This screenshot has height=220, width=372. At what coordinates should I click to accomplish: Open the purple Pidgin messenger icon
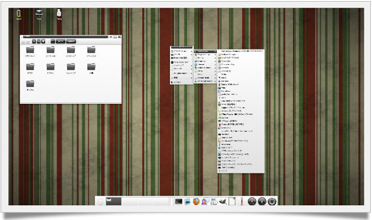[205, 202]
